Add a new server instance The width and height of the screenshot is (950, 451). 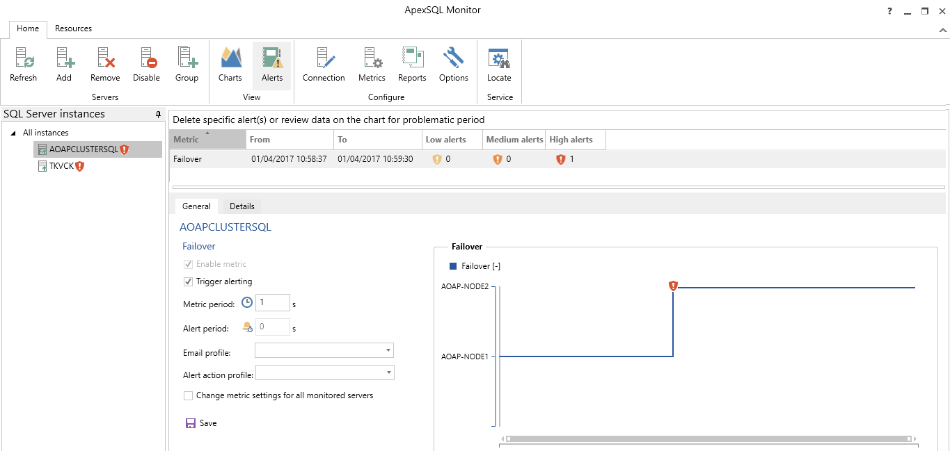point(64,64)
